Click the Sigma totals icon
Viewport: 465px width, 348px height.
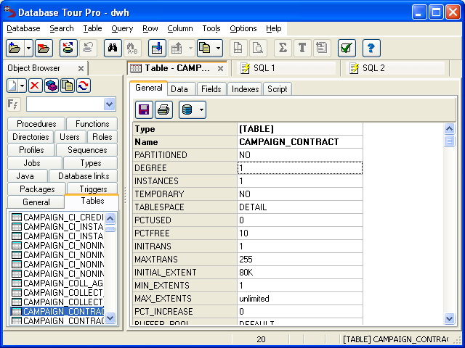[x=283, y=48]
